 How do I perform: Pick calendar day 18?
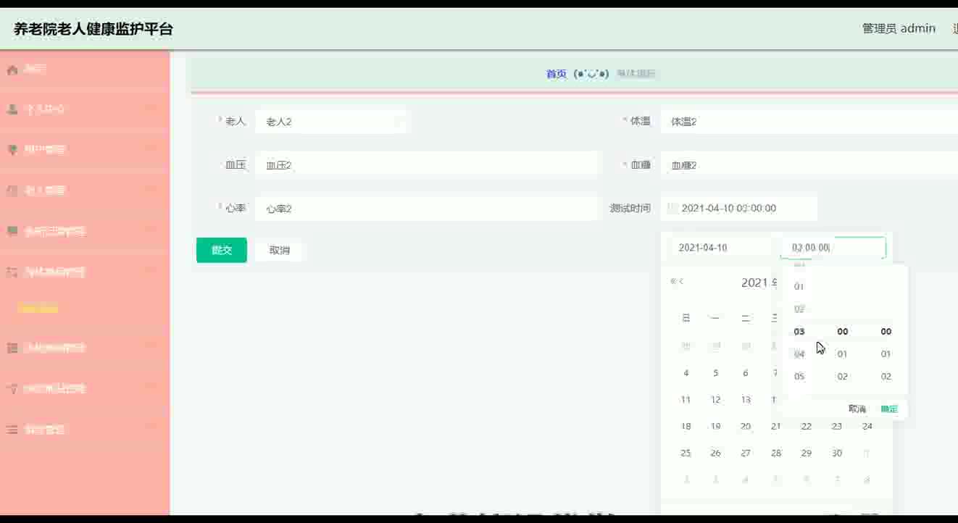[x=686, y=427]
